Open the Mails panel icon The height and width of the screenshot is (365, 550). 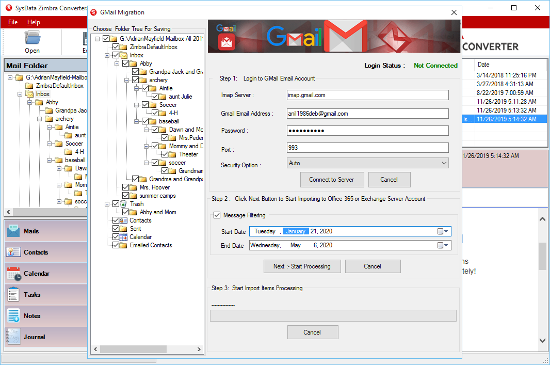click(x=13, y=231)
